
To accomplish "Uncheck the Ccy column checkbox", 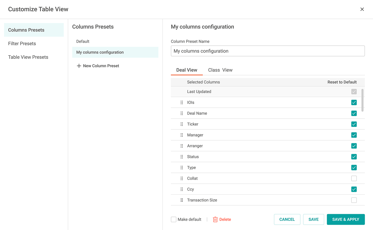I will pyautogui.click(x=354, y=190).
